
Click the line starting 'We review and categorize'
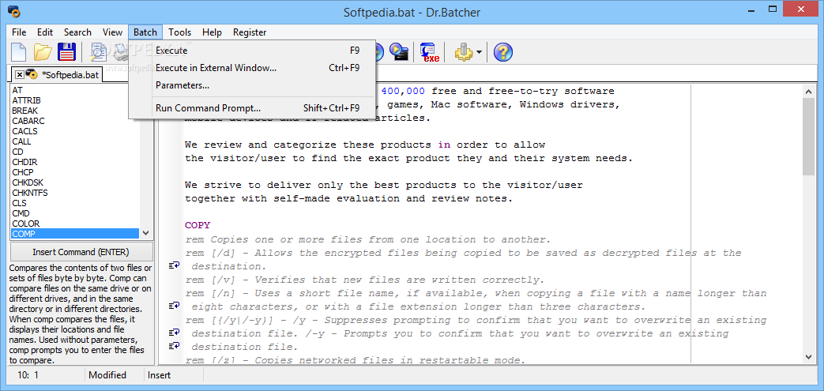(x=365, y=145)
